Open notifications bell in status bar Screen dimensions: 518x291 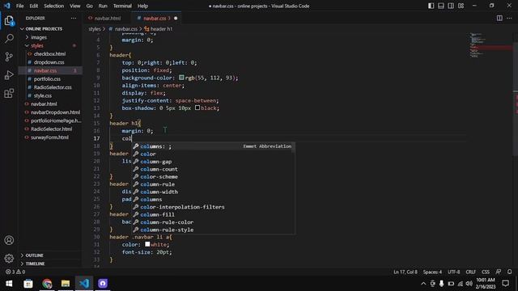click(x=509, y=272)
